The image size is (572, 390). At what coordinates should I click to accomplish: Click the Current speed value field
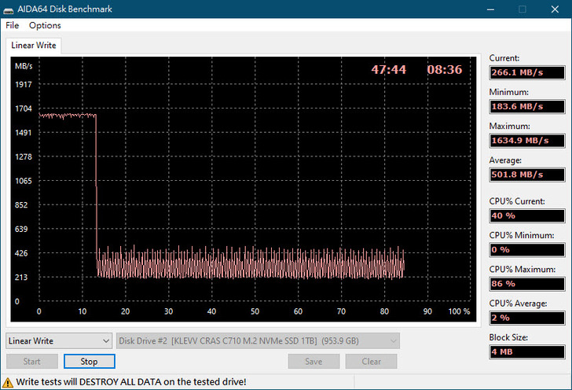(527, 72)
